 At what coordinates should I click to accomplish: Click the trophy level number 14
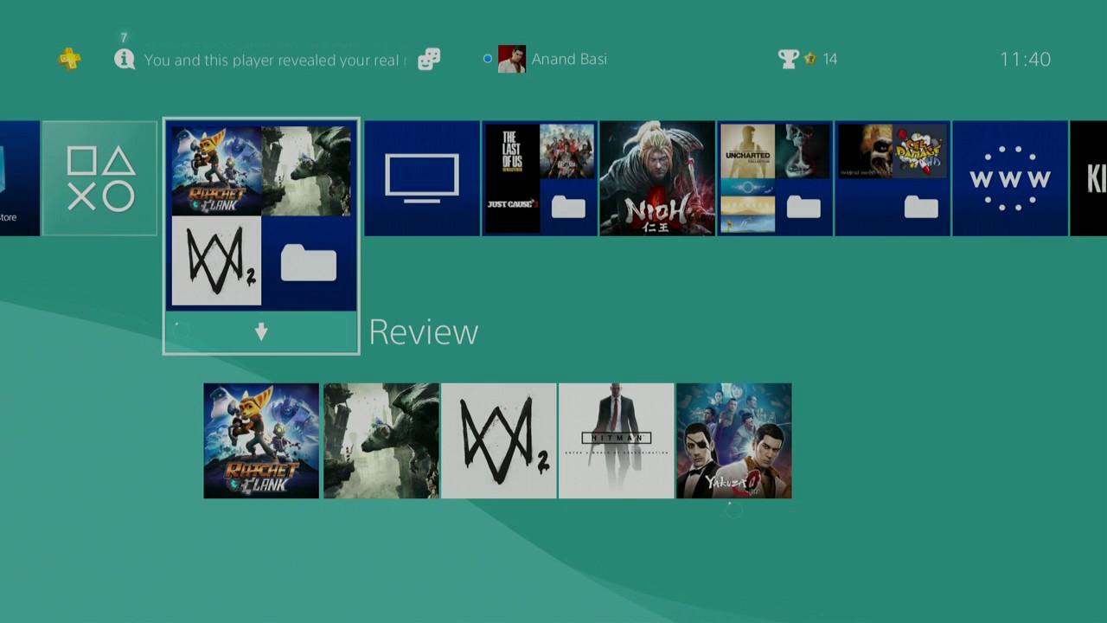tap(830, 59)
